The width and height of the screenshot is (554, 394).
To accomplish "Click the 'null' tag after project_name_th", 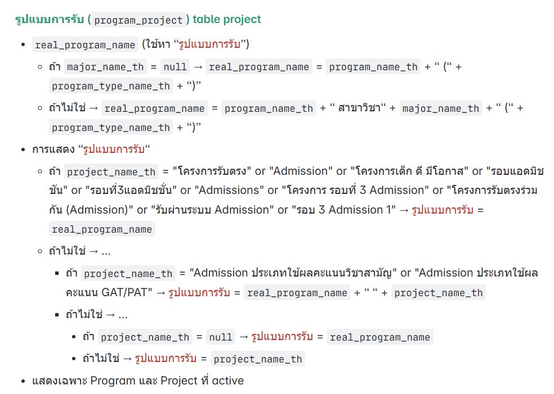I will tap(221, 337).
